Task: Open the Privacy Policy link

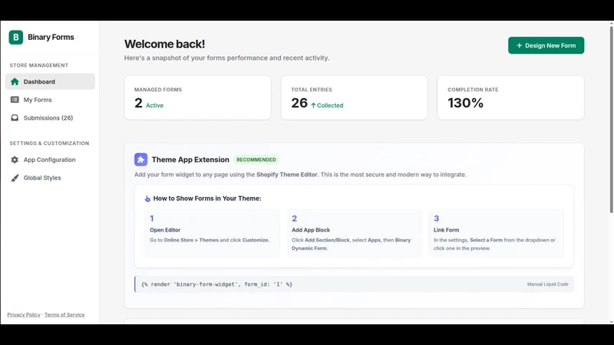Action: click(x=24, y=314)
